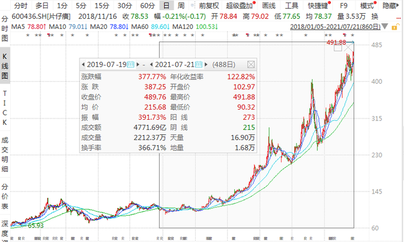Open the start date calendar icon
This screenshot has width=404, height=242.
[131, 64]
